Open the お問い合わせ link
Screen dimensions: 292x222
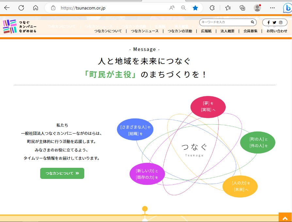click(x=276, y=31)
